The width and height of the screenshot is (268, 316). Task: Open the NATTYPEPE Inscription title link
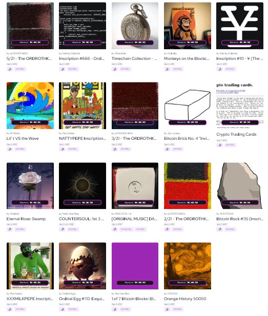pos(83,138)
